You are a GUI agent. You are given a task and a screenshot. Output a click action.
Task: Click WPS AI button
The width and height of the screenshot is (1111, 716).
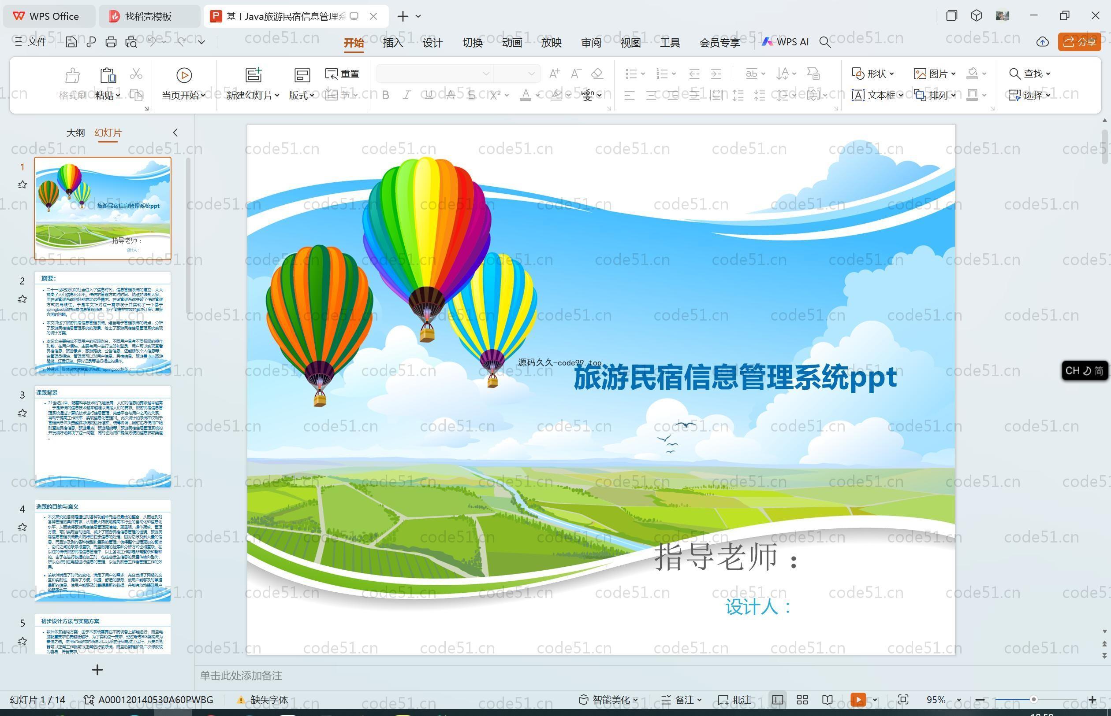(x=785, y=42)
